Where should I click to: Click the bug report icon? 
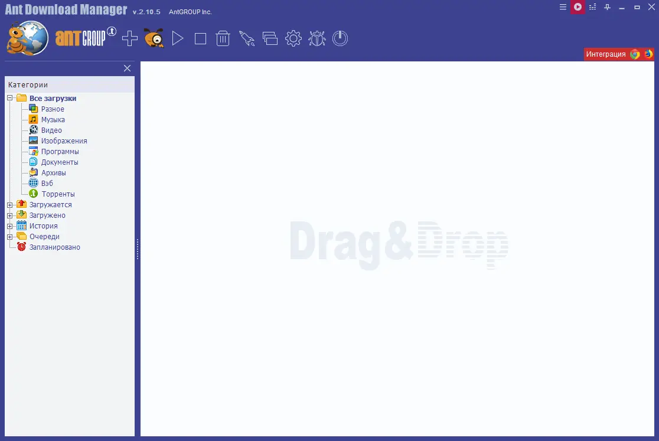click(317, 38)
